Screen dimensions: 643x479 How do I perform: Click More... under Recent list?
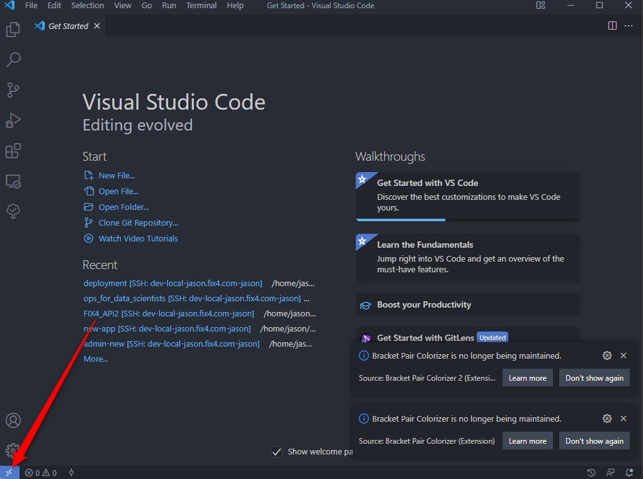(x=96, y=359)
